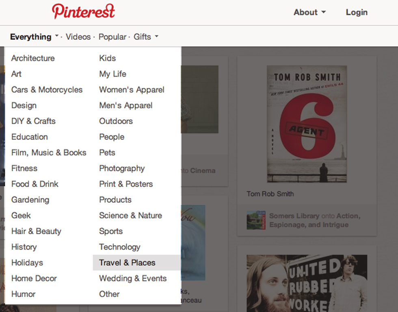The image size is (398, 312).
Task: Click the Somers Library avatar thumbnail
Action: point(256,220)
